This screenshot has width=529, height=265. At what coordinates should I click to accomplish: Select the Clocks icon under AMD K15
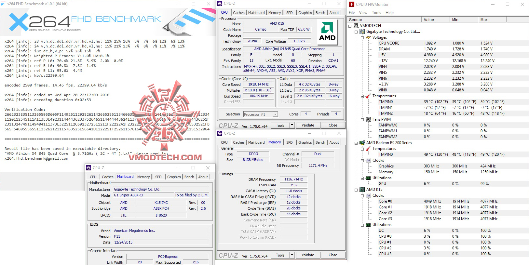(368, 195)
